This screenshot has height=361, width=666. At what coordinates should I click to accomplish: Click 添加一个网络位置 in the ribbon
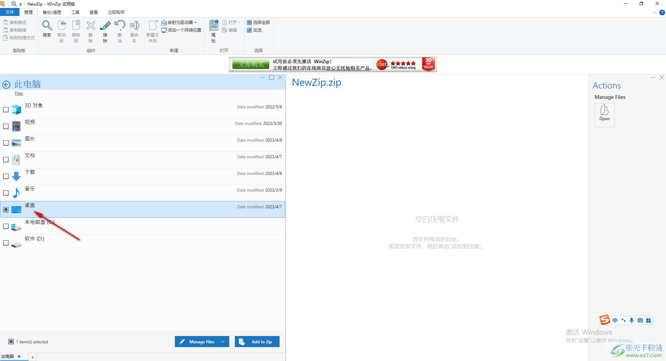(x=181, y=30)
